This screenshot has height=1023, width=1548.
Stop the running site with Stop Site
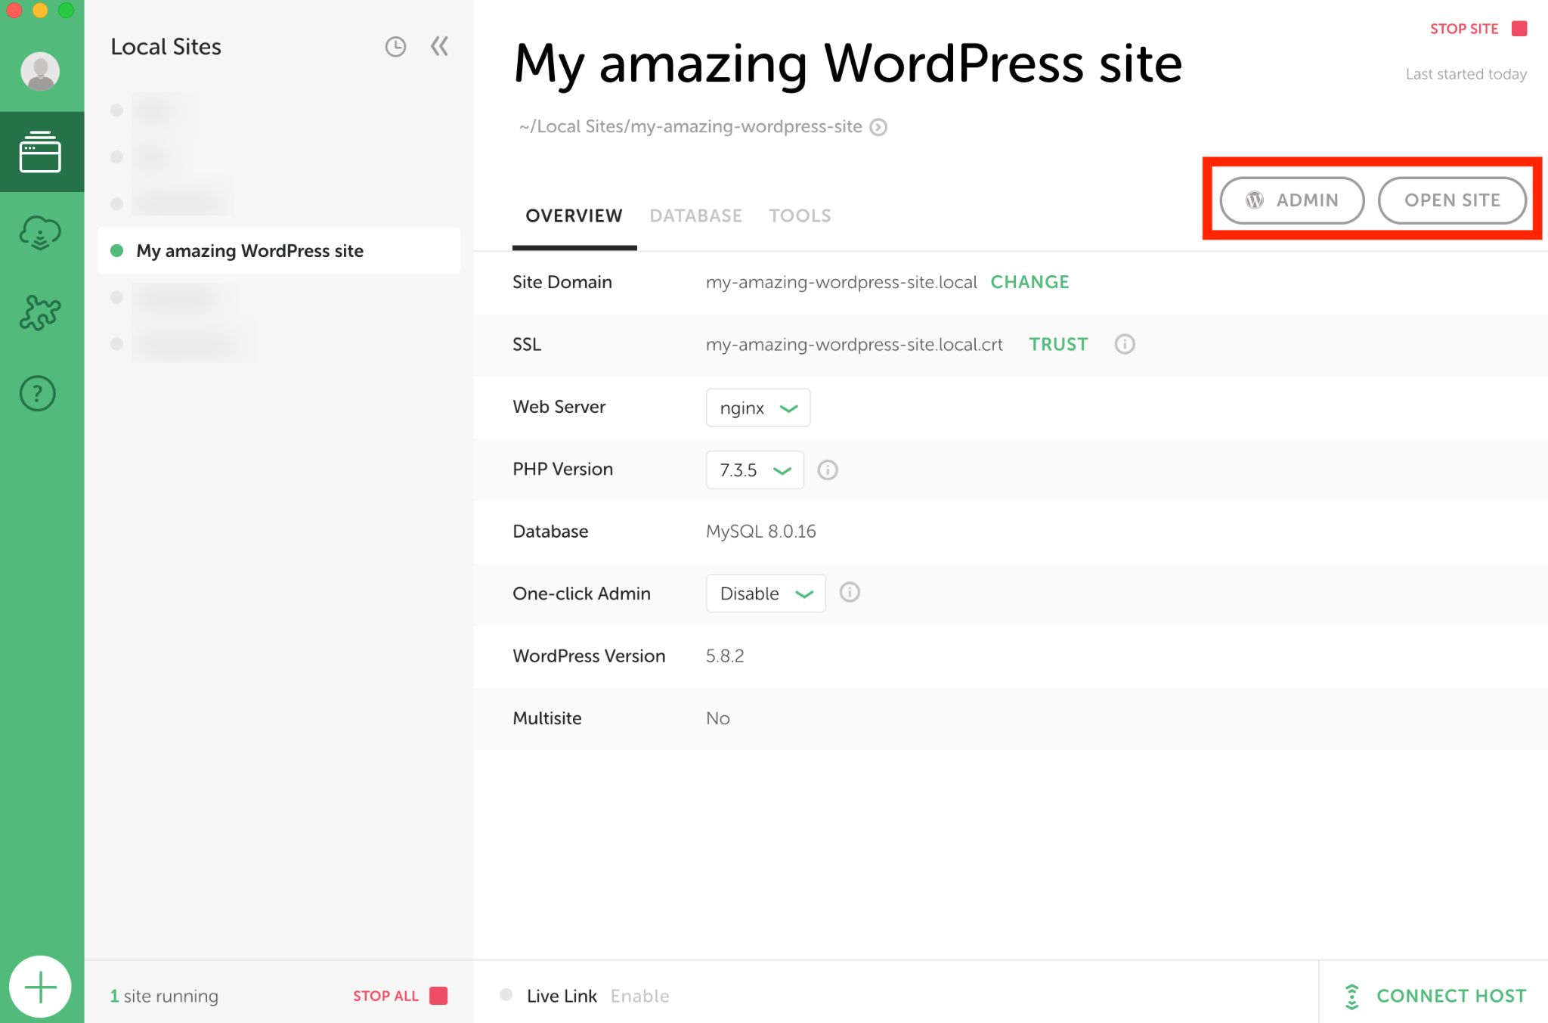coord(1465,28)
